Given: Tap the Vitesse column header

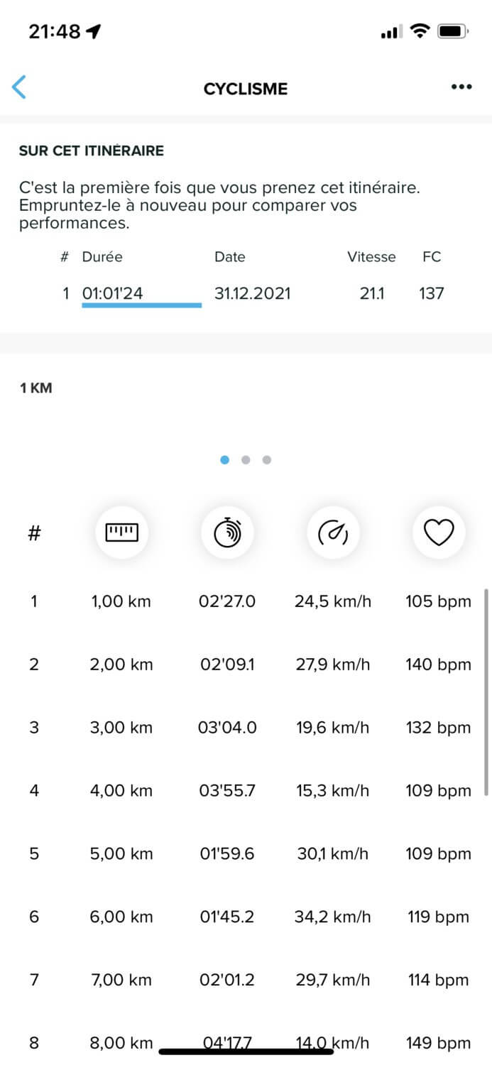Looking at the screenshot, I should coord(371,257).
